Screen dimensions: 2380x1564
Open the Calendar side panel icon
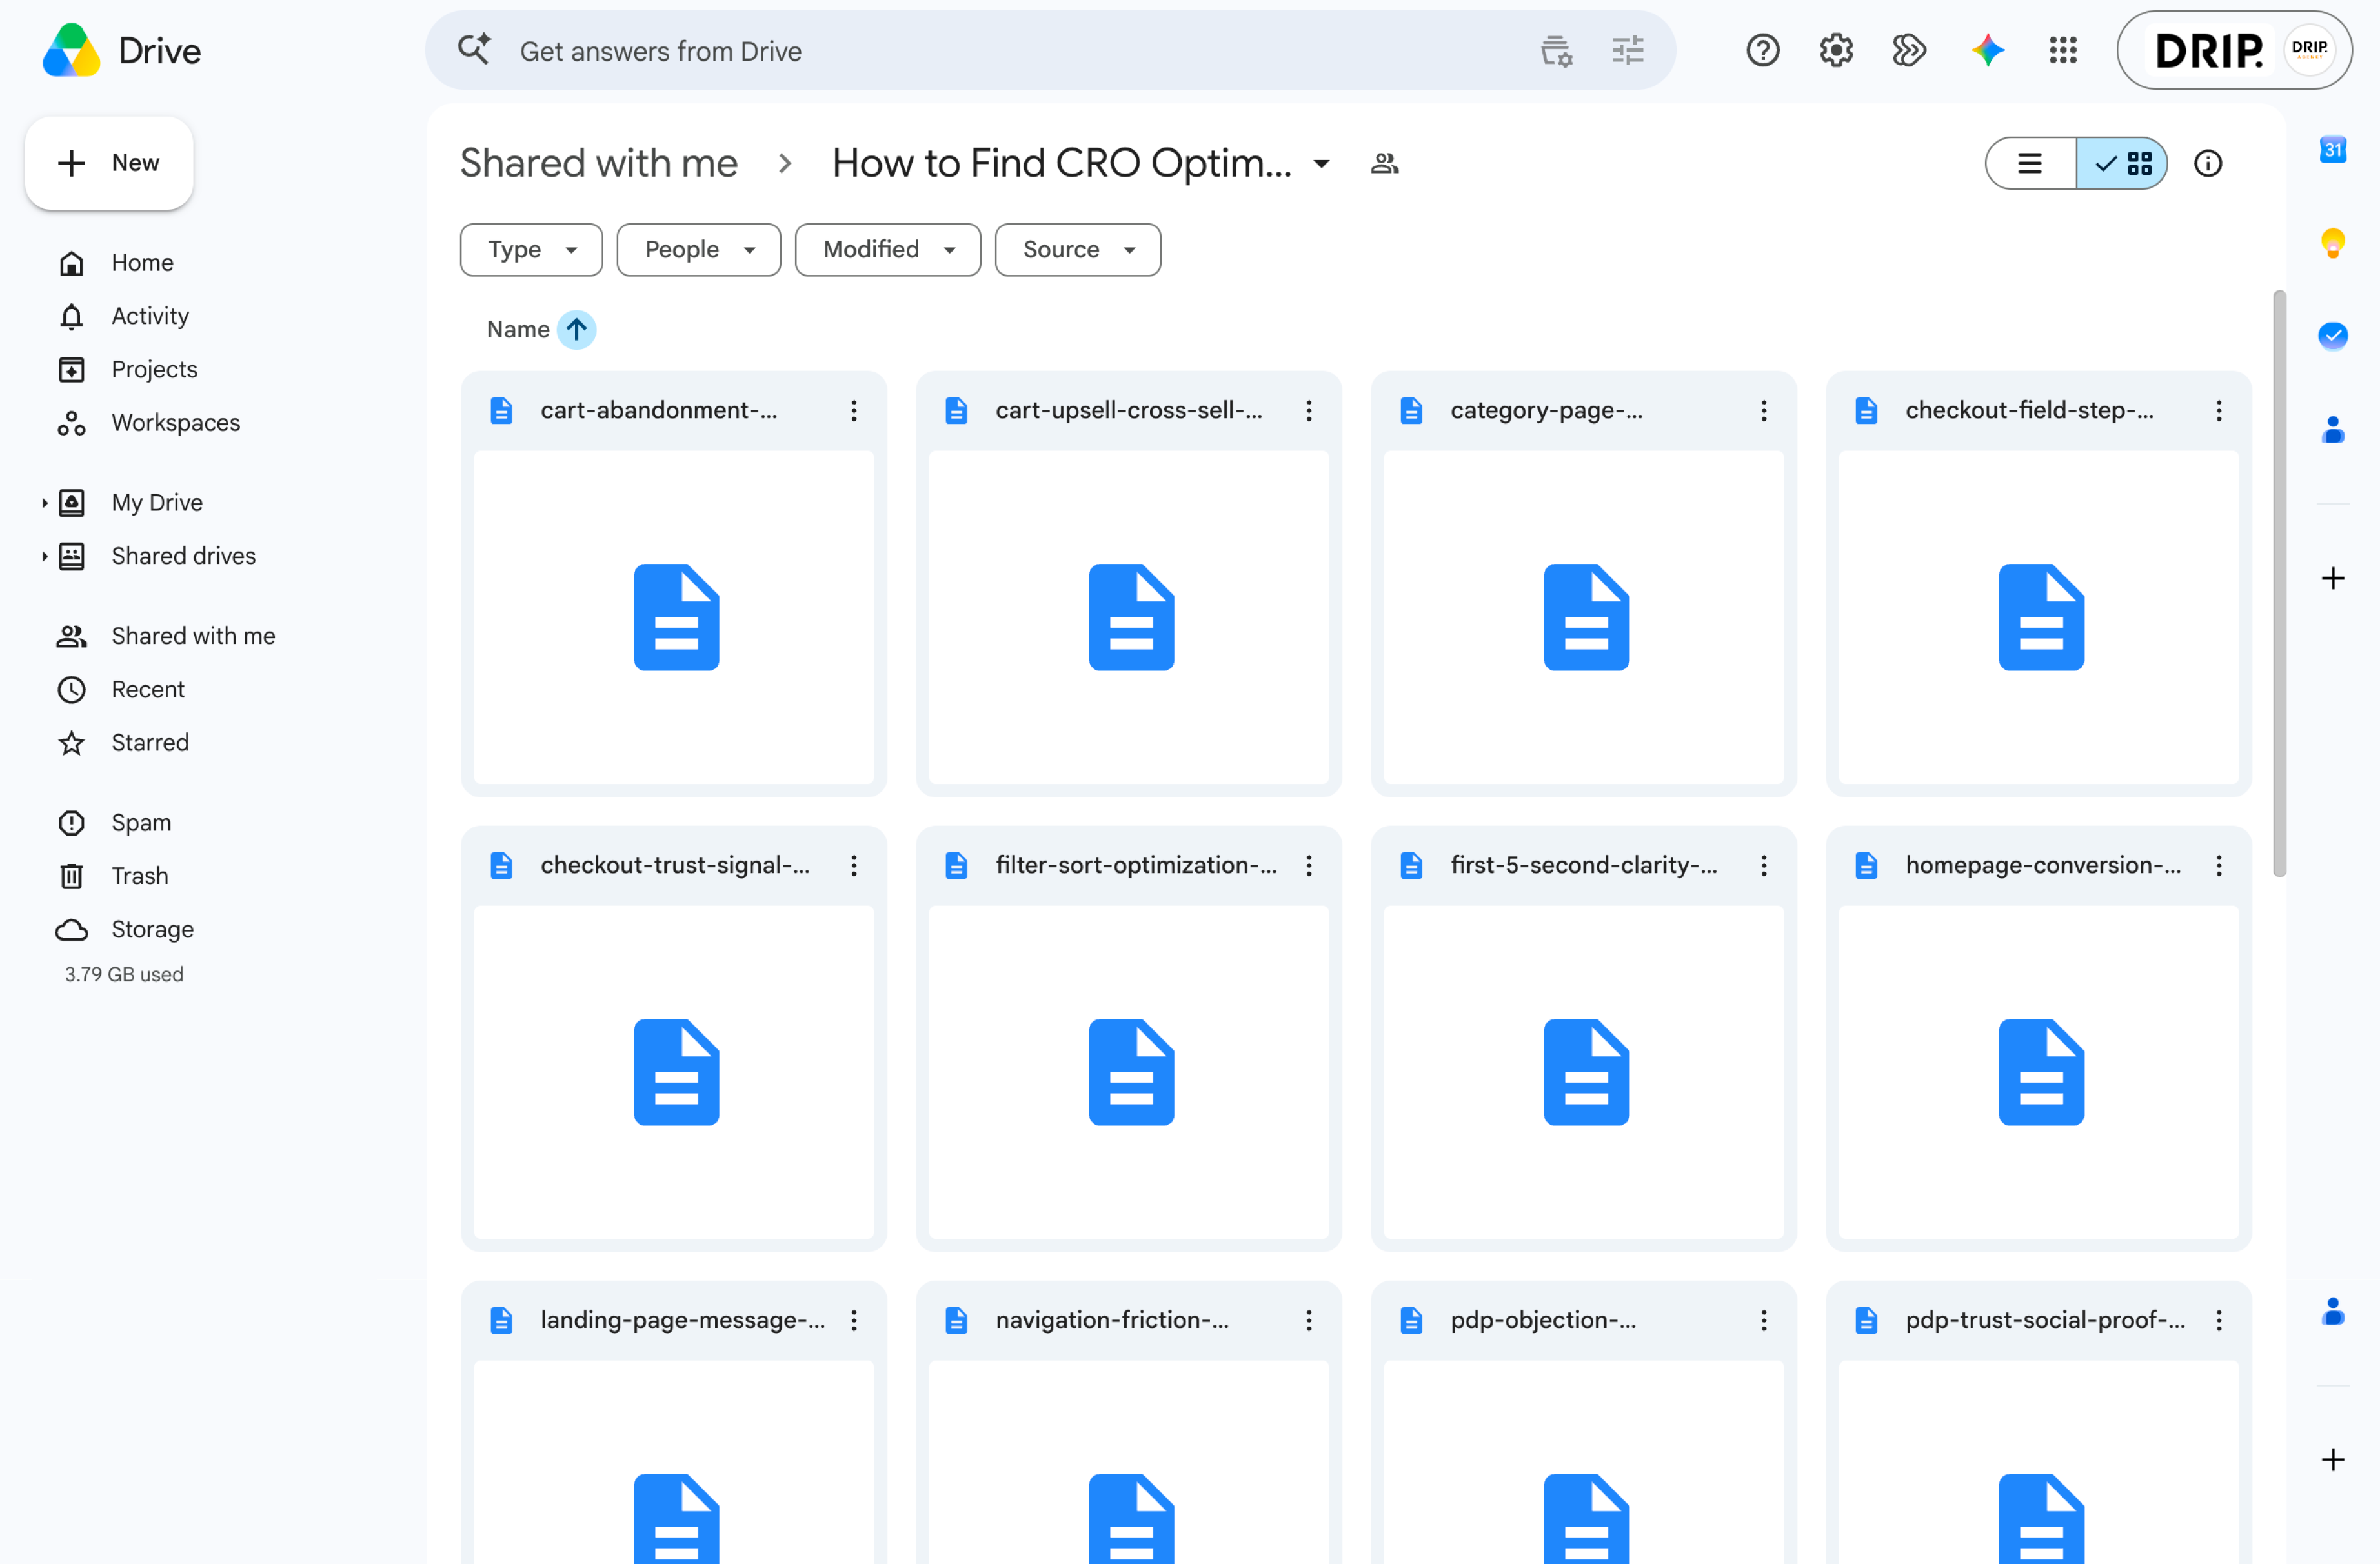tap(2333, 150)
